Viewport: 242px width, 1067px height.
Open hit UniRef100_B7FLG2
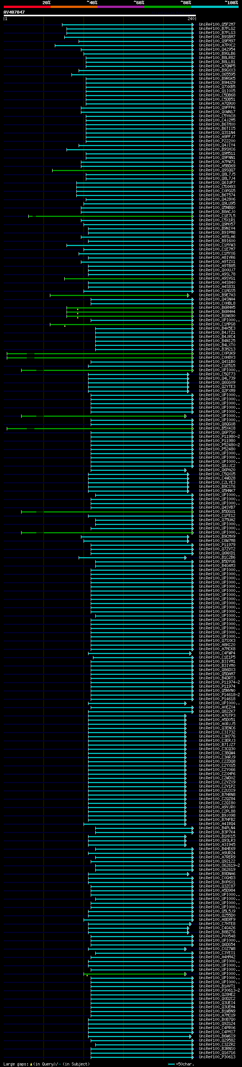[217, 29]
